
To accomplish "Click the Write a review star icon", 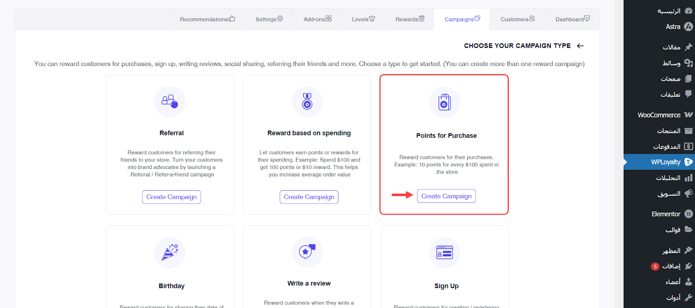I will 308,252.
